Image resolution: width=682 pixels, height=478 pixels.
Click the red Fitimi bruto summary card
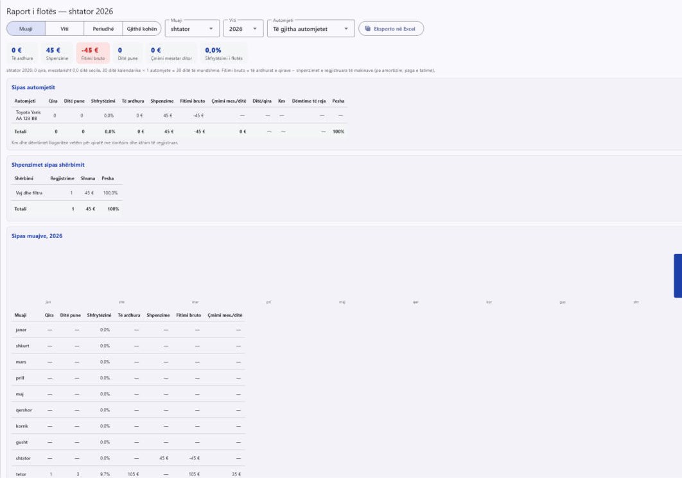coord(93,53)
